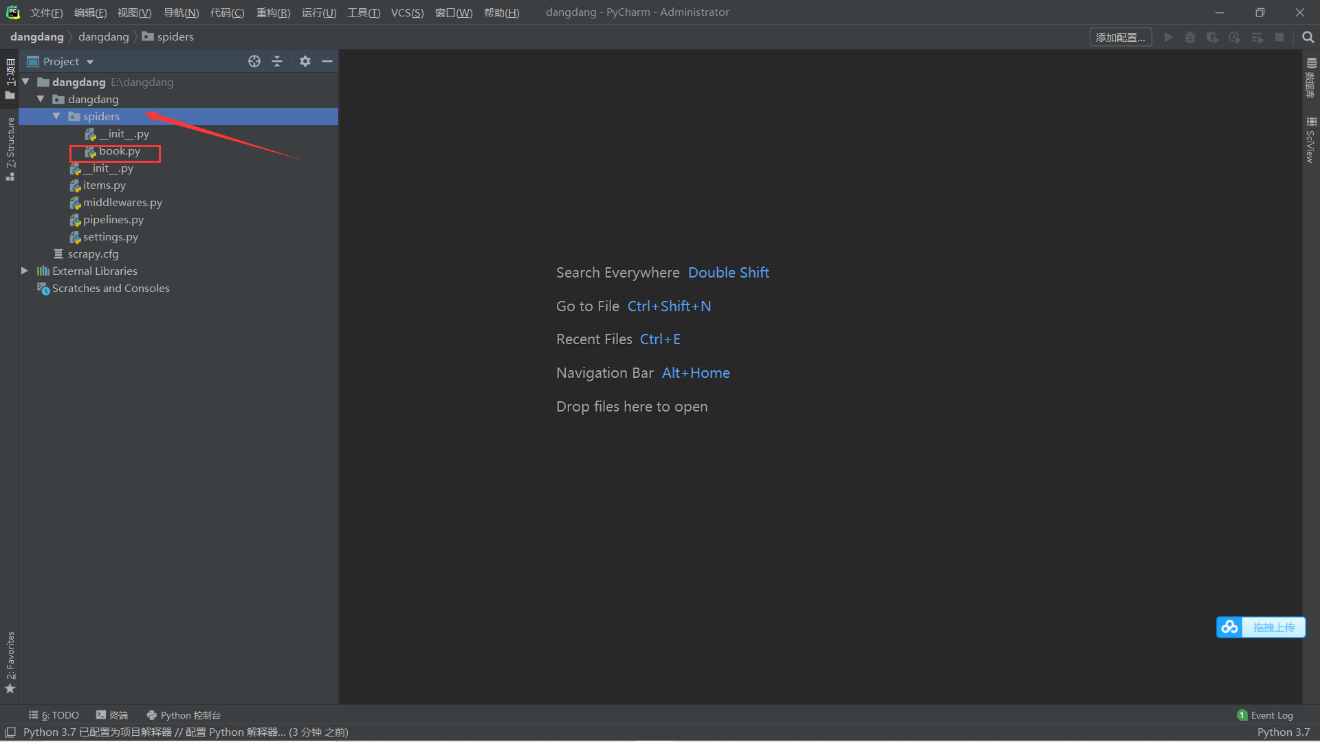Hide the Project panel with minus icon

pos(327,61)
